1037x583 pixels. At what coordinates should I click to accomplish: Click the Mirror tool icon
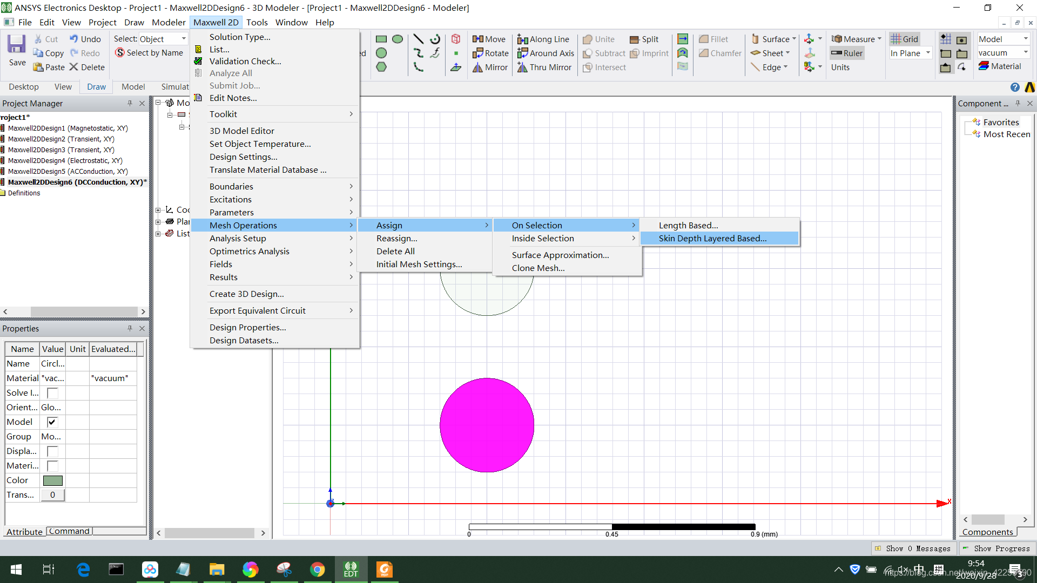[x=478, y=67]
